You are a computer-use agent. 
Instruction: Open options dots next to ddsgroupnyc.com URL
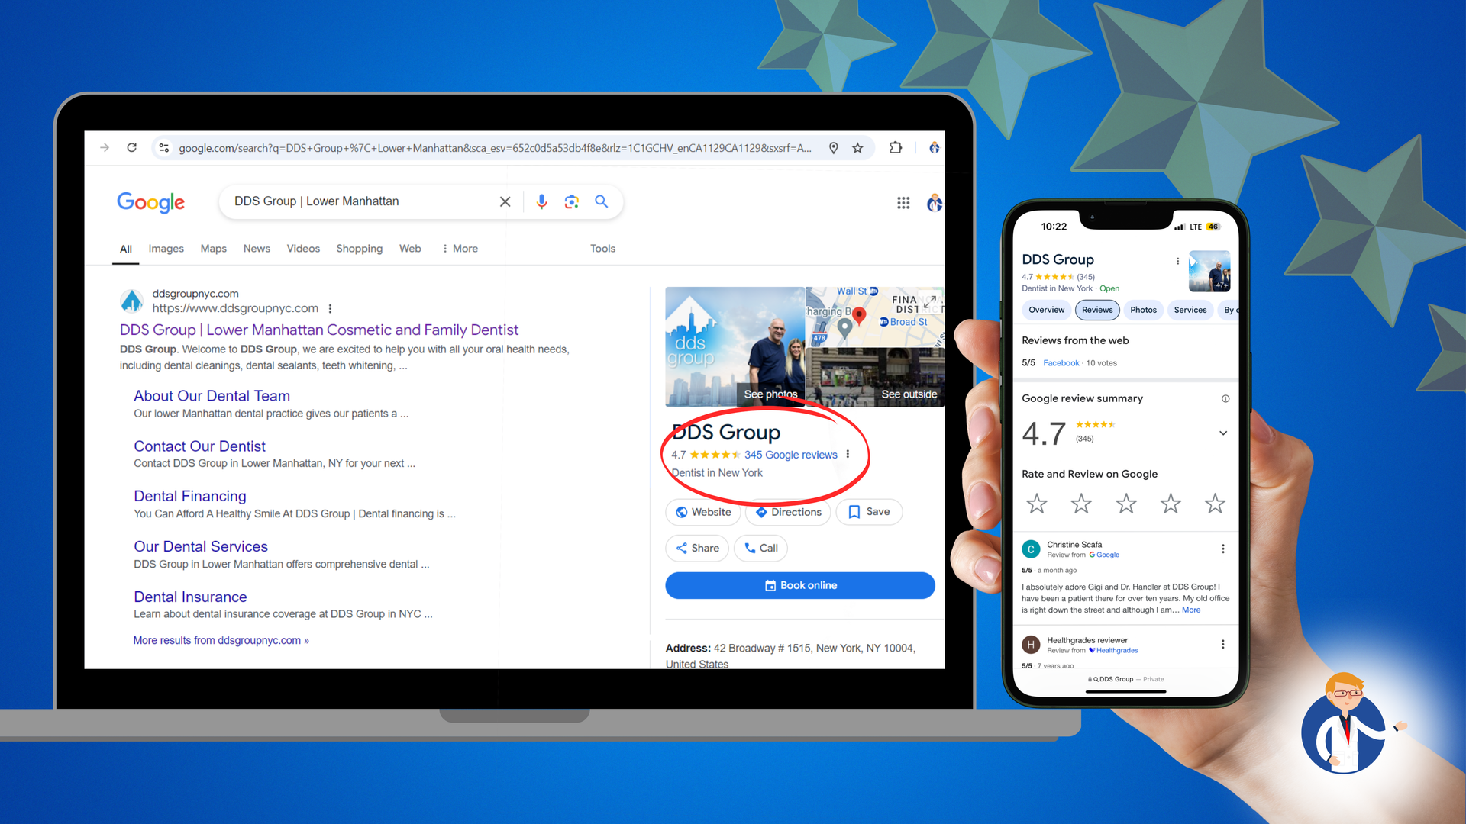(x=330, y=309)
